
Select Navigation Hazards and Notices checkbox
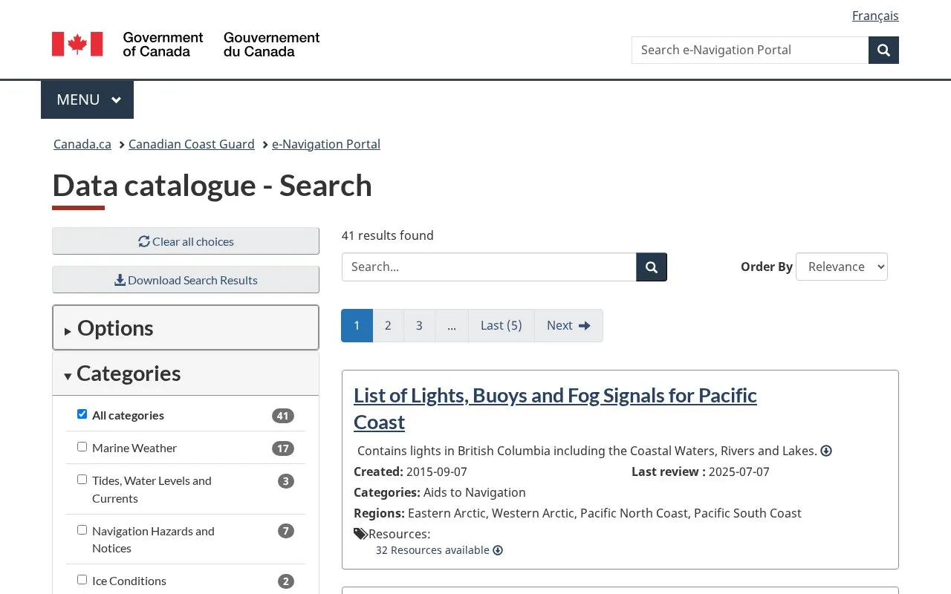82,530
